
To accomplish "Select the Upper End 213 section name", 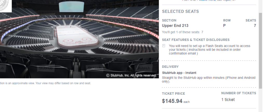I will [x=175, y=26].
